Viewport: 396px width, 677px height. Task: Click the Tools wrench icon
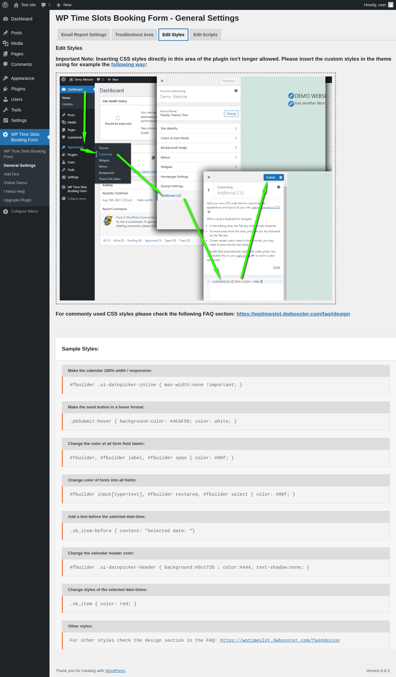point(6,110)
